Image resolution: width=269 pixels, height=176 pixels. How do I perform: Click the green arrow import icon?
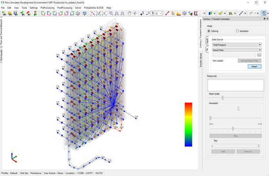pyautogui.click(x=23, y=13)
